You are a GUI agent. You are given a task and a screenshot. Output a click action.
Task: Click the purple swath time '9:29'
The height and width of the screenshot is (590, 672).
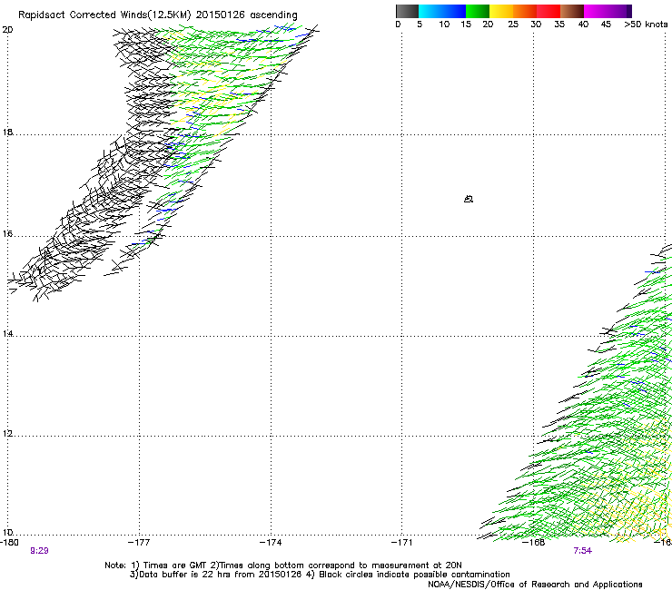pyautogui.click(x=39, y=551)
